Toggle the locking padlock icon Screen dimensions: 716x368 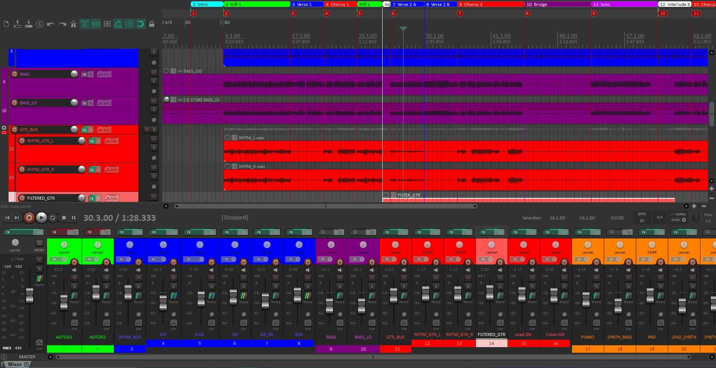pos(152,24)
